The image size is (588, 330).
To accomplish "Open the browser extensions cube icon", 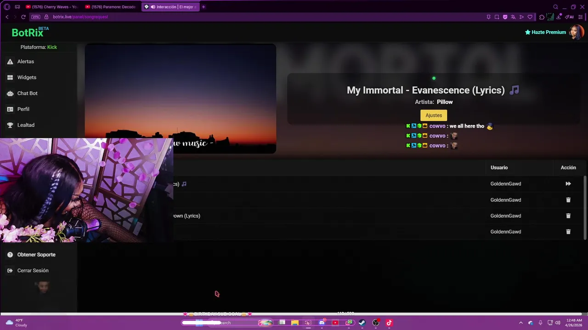I will 542,17.
